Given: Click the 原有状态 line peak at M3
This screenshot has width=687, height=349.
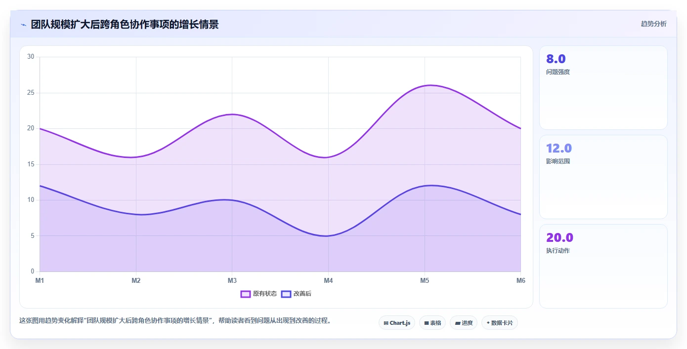Looking at the screenshot, I should point(232,115).
